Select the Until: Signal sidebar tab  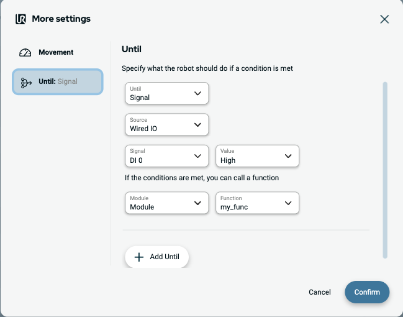point(58,82)
